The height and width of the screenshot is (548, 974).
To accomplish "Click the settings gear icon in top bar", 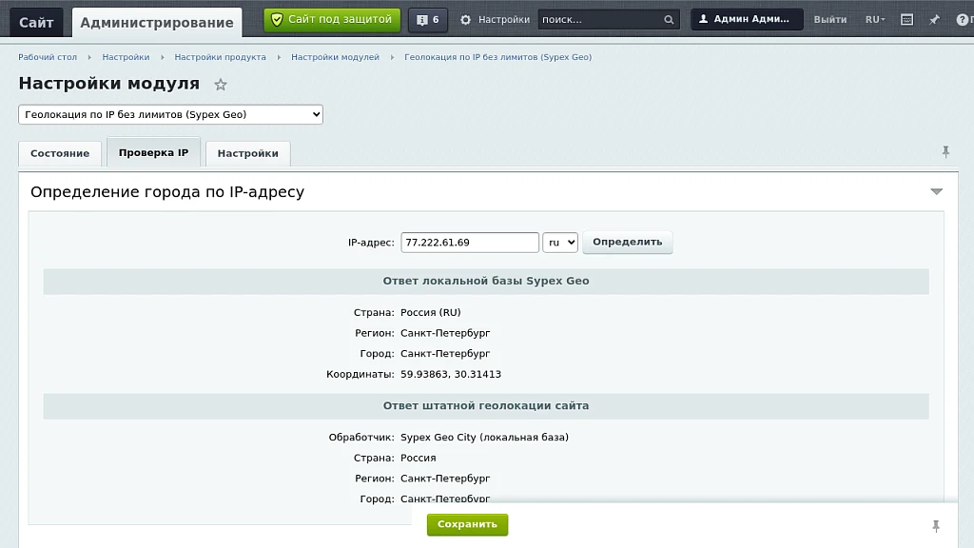I will 465,20.
